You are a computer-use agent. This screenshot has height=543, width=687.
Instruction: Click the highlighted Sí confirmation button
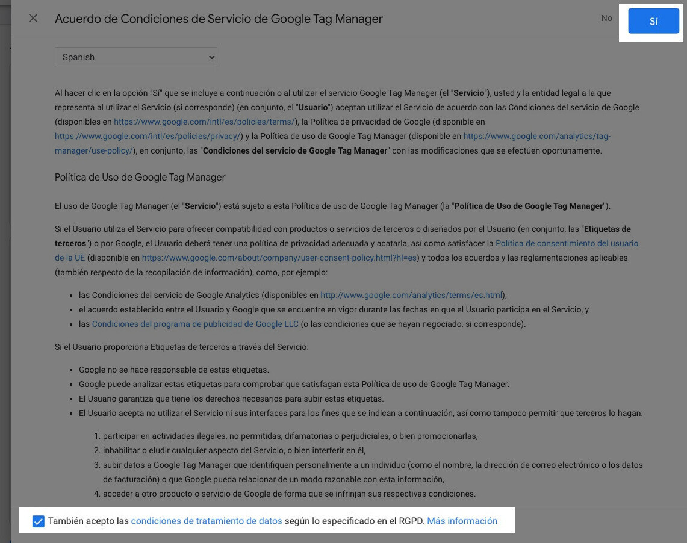tap(654, 20)
